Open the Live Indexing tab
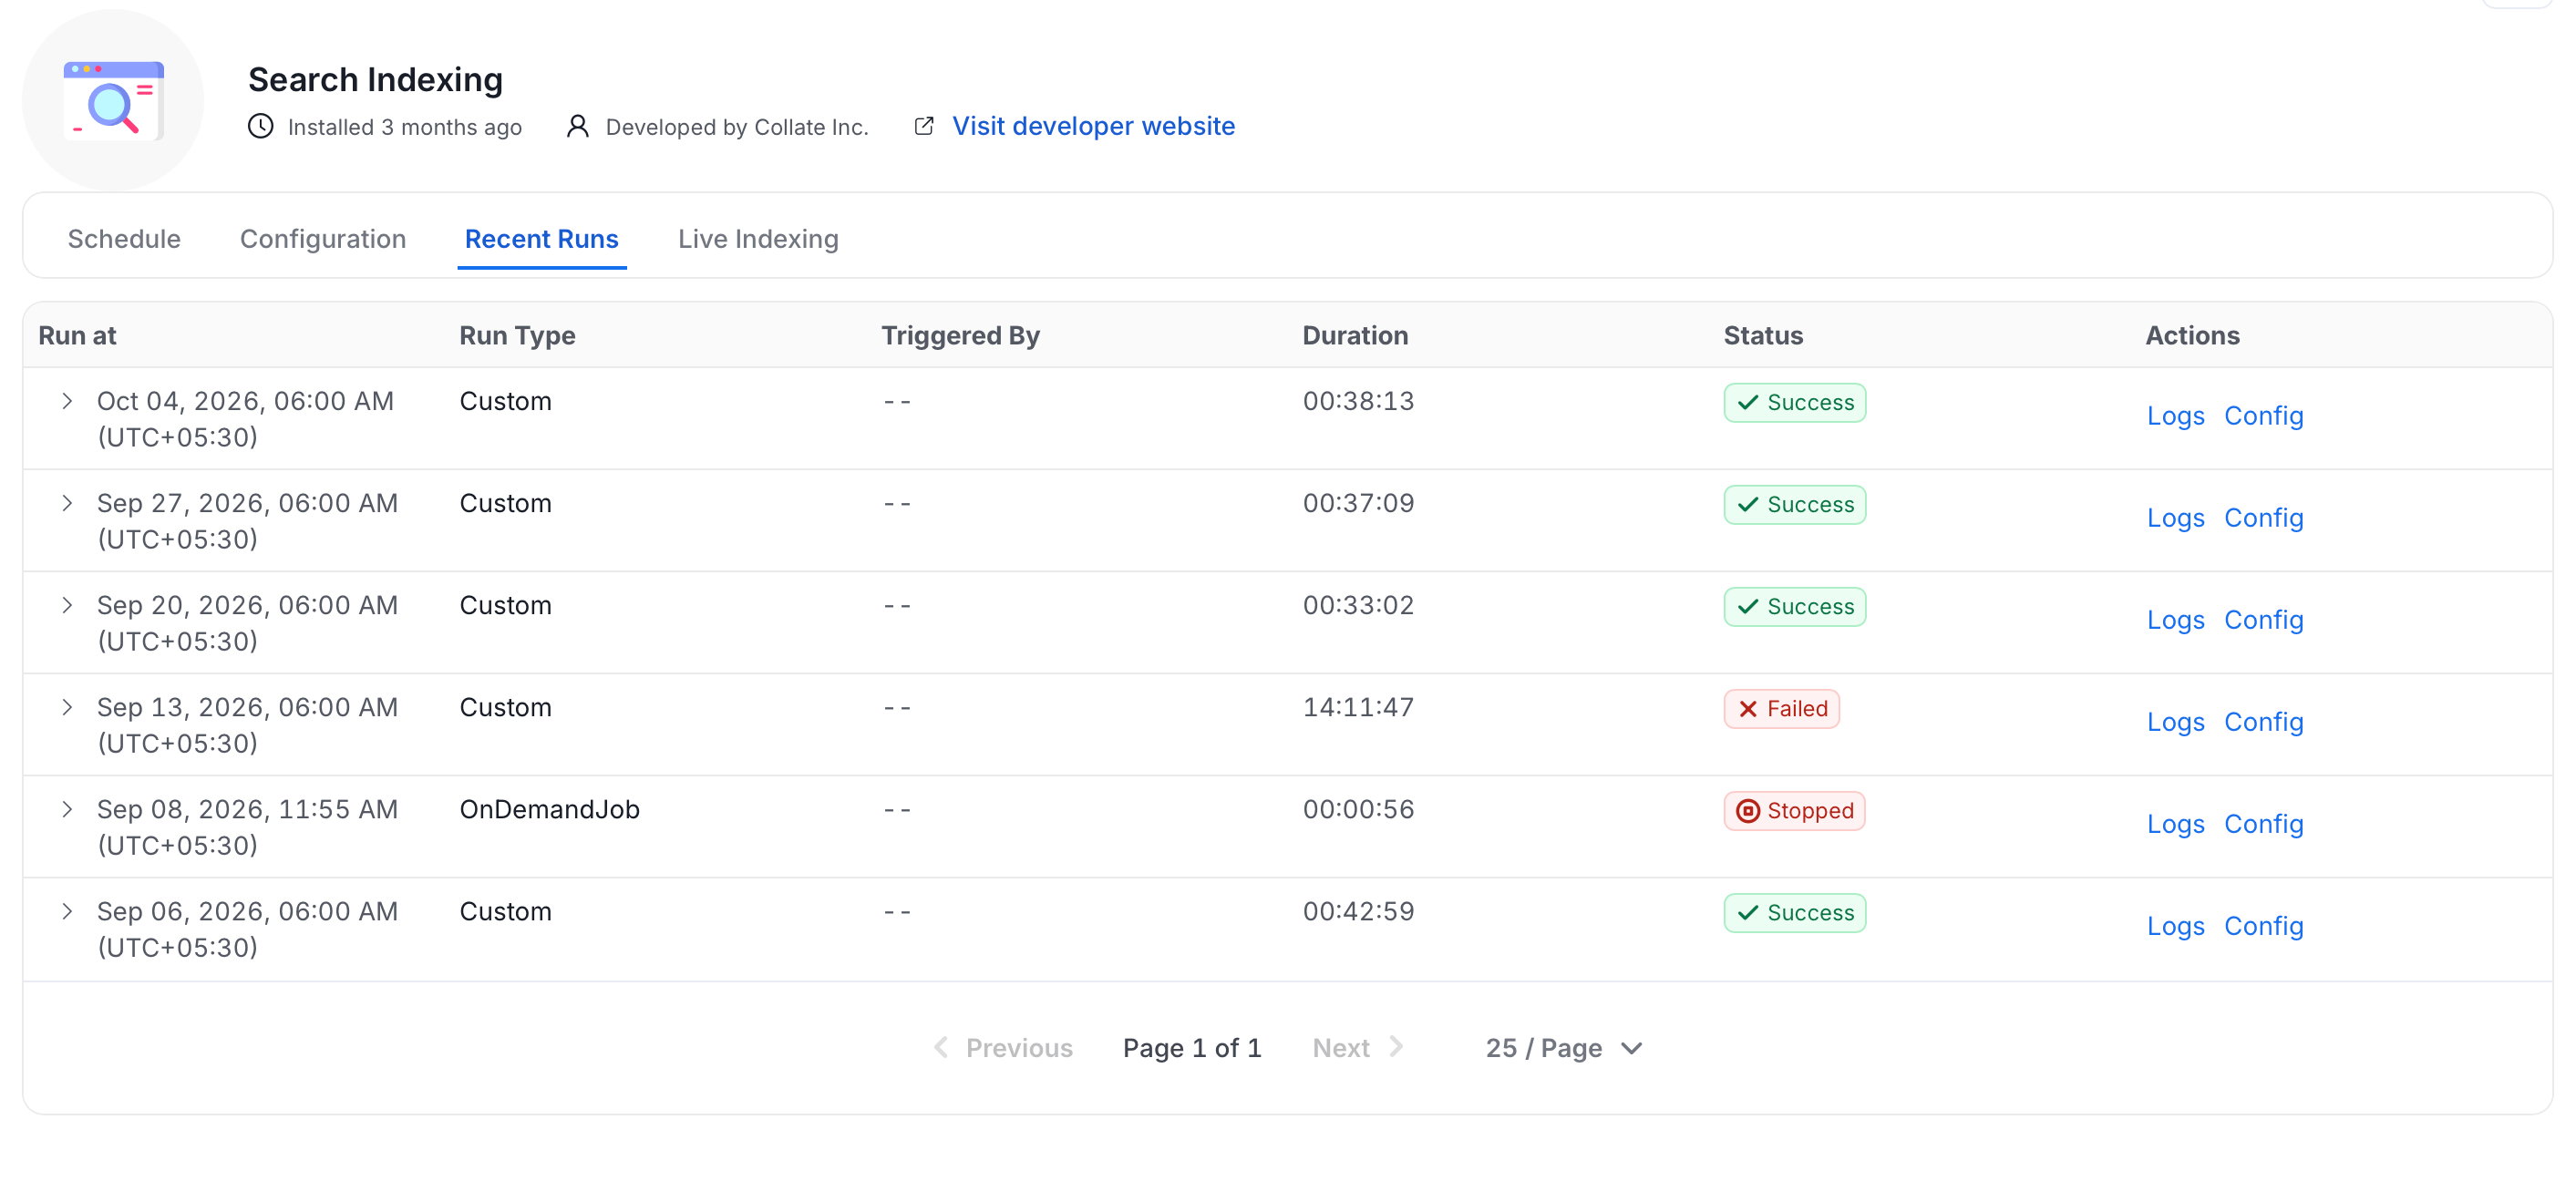This screenshot has width=2576, height=1181. pyautogui.click(x=758, y=239)
